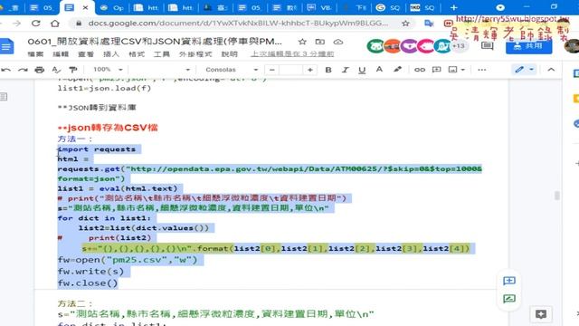The width and height of the screenshot is (579, 326).
Task: Open the document outline icon
Action: [4, 97]
